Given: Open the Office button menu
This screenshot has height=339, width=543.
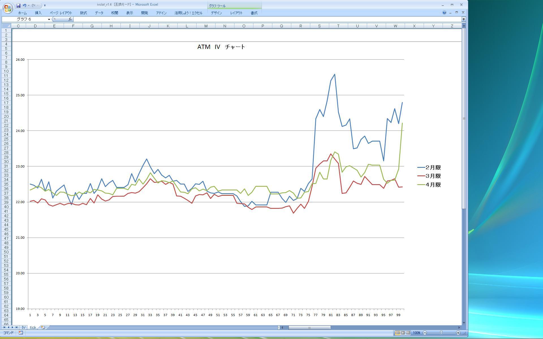Looking at the screenshot, I should (x=8, y=8).
